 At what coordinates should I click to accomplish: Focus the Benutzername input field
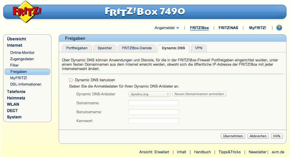(x=154, y=112)
